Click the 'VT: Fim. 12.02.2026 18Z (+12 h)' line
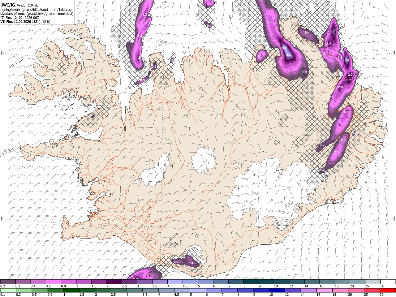 tap(25, 22)
